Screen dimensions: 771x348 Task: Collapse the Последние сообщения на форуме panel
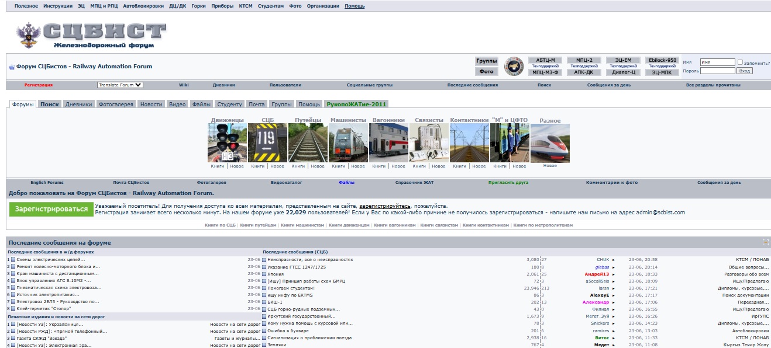(765, 242)
